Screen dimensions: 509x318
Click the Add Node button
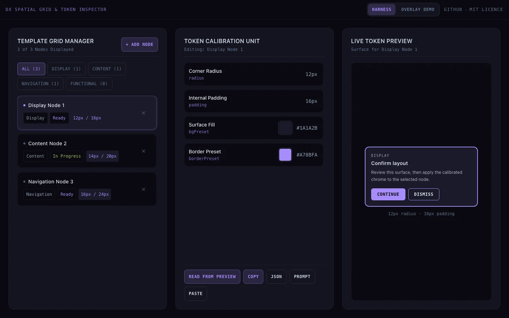140,45
